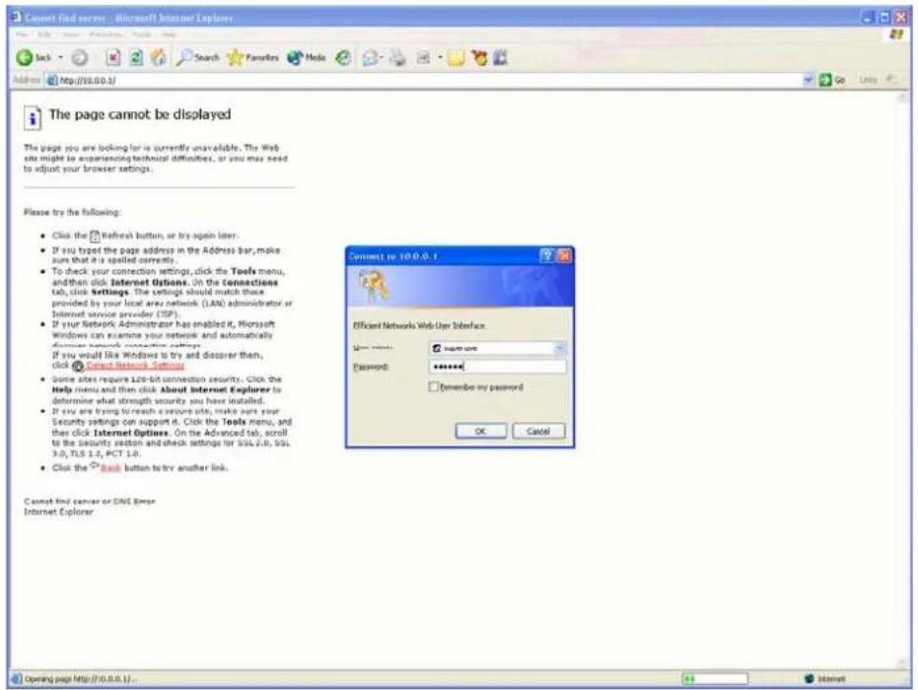Click Cancel in the login dialog
Viewport: 918px width, 690px height.
538,432
